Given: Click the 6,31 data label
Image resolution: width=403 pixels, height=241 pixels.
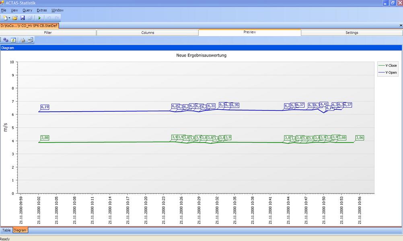Looking at the screenshot, I should (x=211, y=106).
